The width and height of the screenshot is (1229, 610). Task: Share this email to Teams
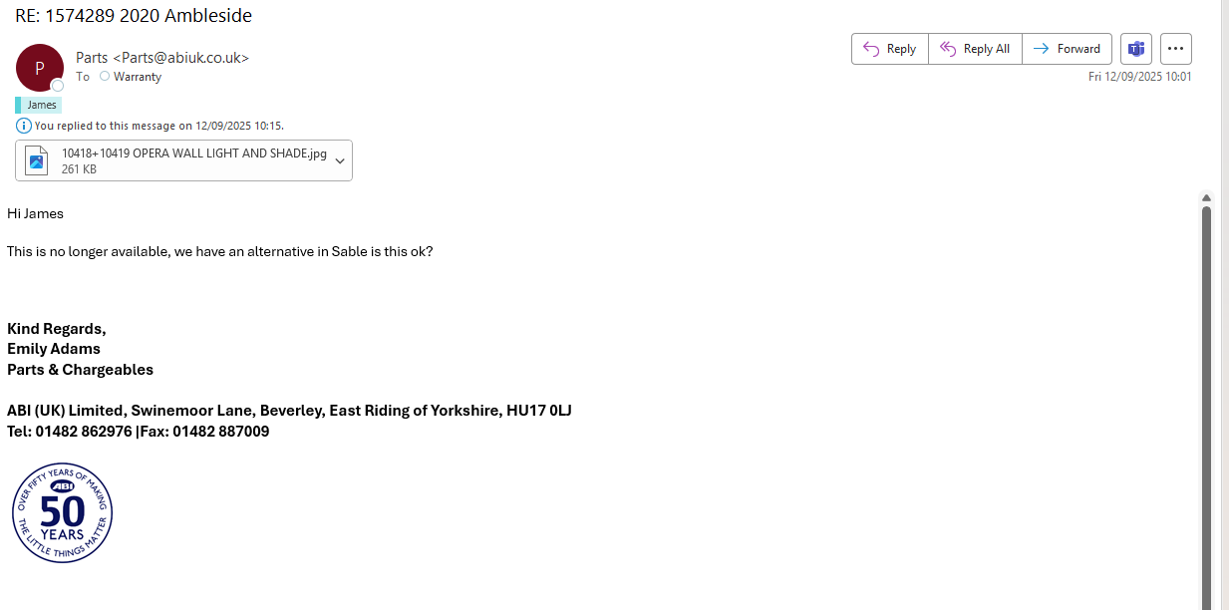[x=1134, y=49]
